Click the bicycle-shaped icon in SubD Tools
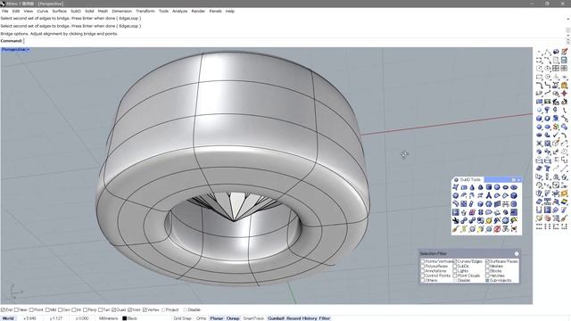 click(x=506, y=229)
